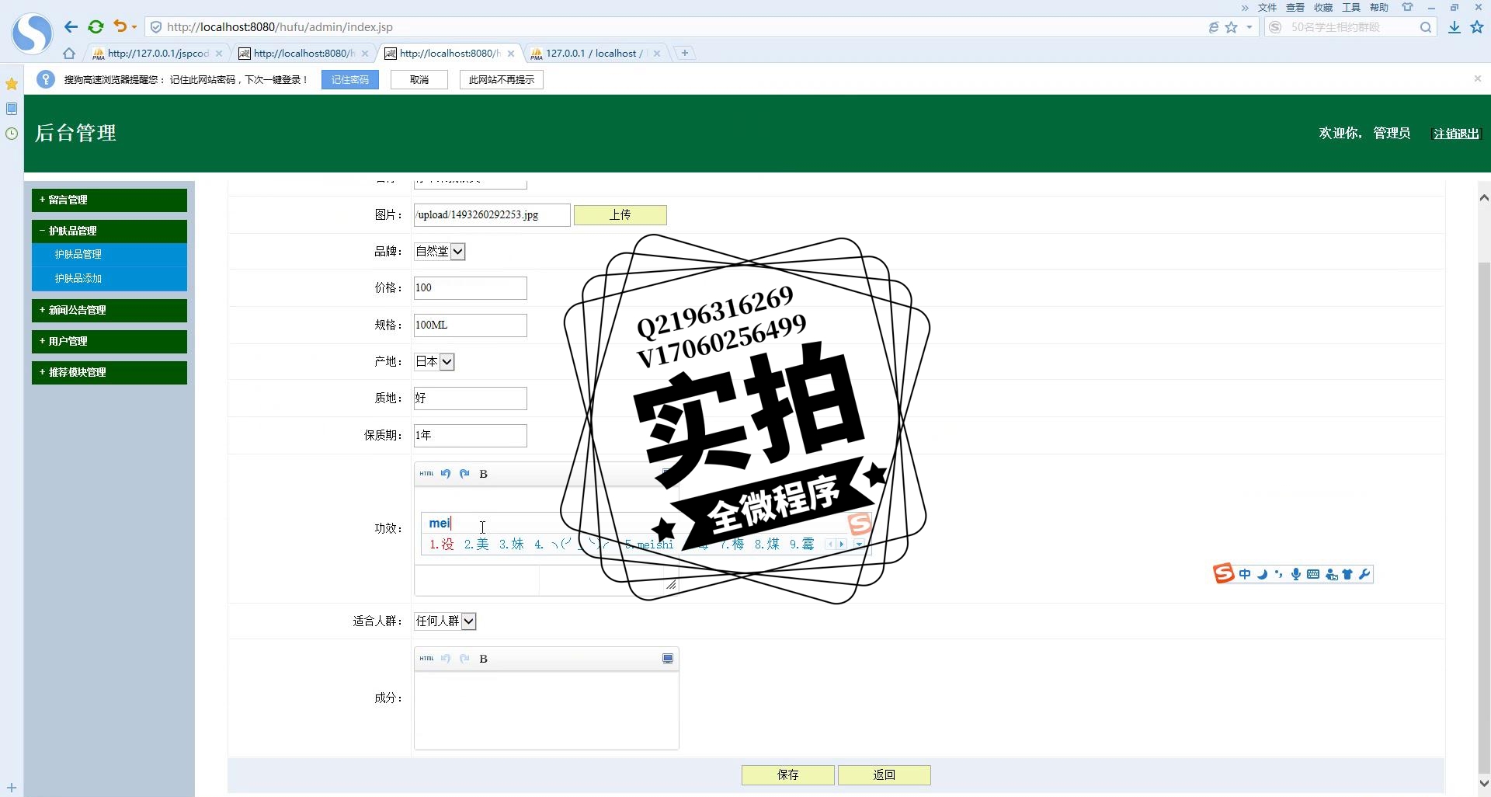Click the redo icon in the 功效 editor toolbar
The image size is (1491, 797).
pyautogui.click(x=464, y=473)
